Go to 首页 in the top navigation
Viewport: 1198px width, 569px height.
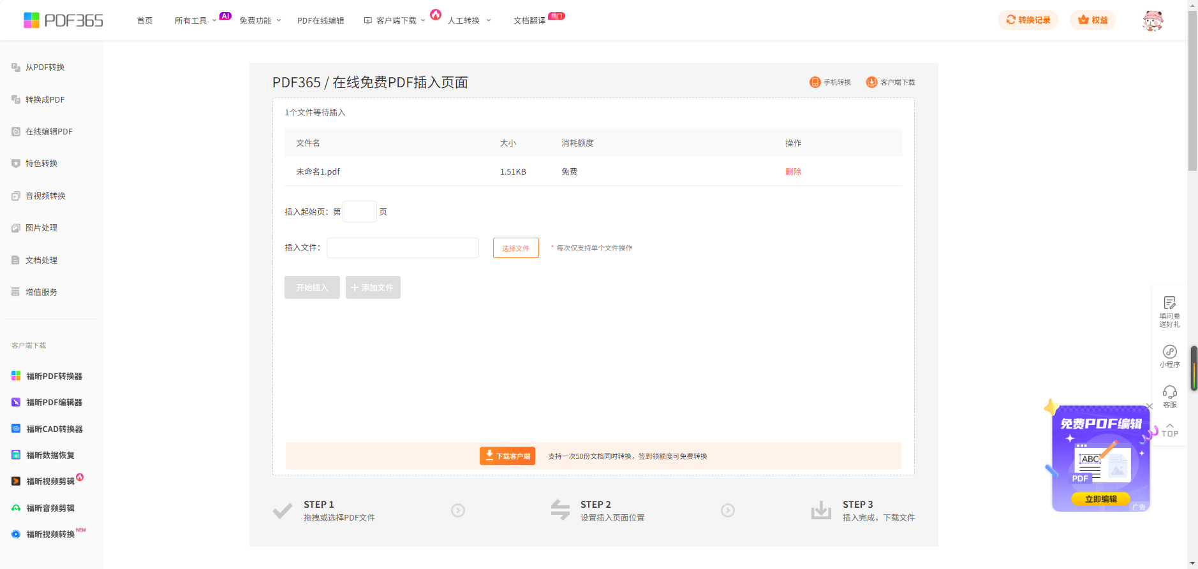pos(145,20)
